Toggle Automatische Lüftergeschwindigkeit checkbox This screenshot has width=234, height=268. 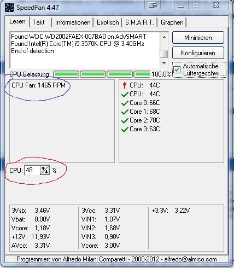(177, 69)
